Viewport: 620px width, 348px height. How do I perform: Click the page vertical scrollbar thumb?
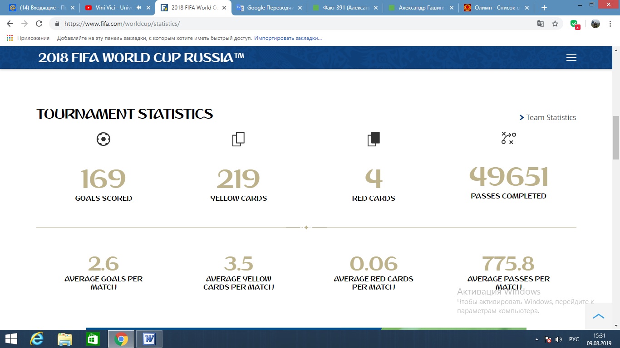(616, 138)
